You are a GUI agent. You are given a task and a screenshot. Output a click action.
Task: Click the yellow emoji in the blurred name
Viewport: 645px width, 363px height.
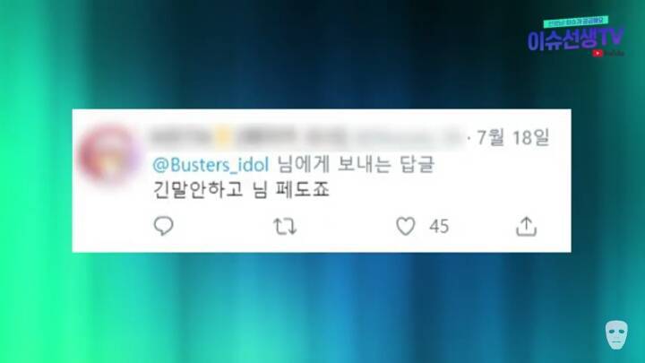pyautogui.click(x=223, y=137)
